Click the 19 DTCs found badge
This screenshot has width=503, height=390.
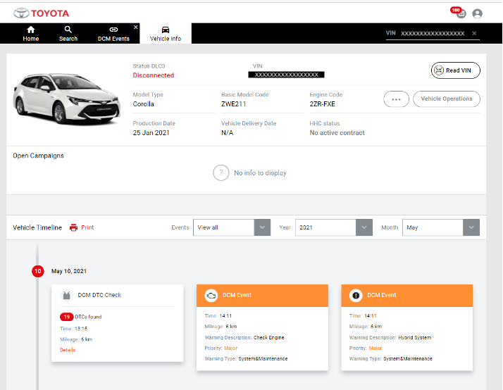66,317
